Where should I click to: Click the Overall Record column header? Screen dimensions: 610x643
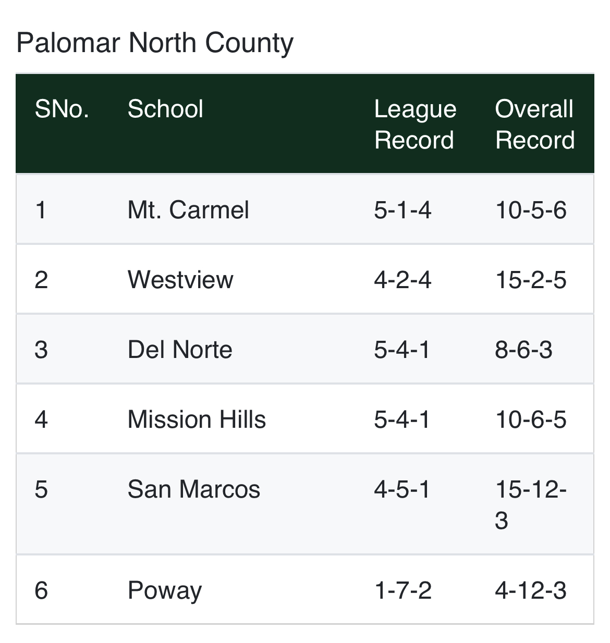click(534, 125)
